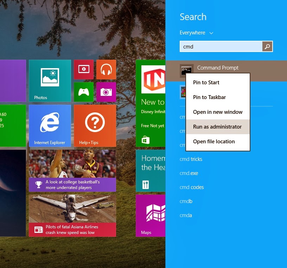
Task: Select the Command Prompt search result
Action: [x=226, y=71]
